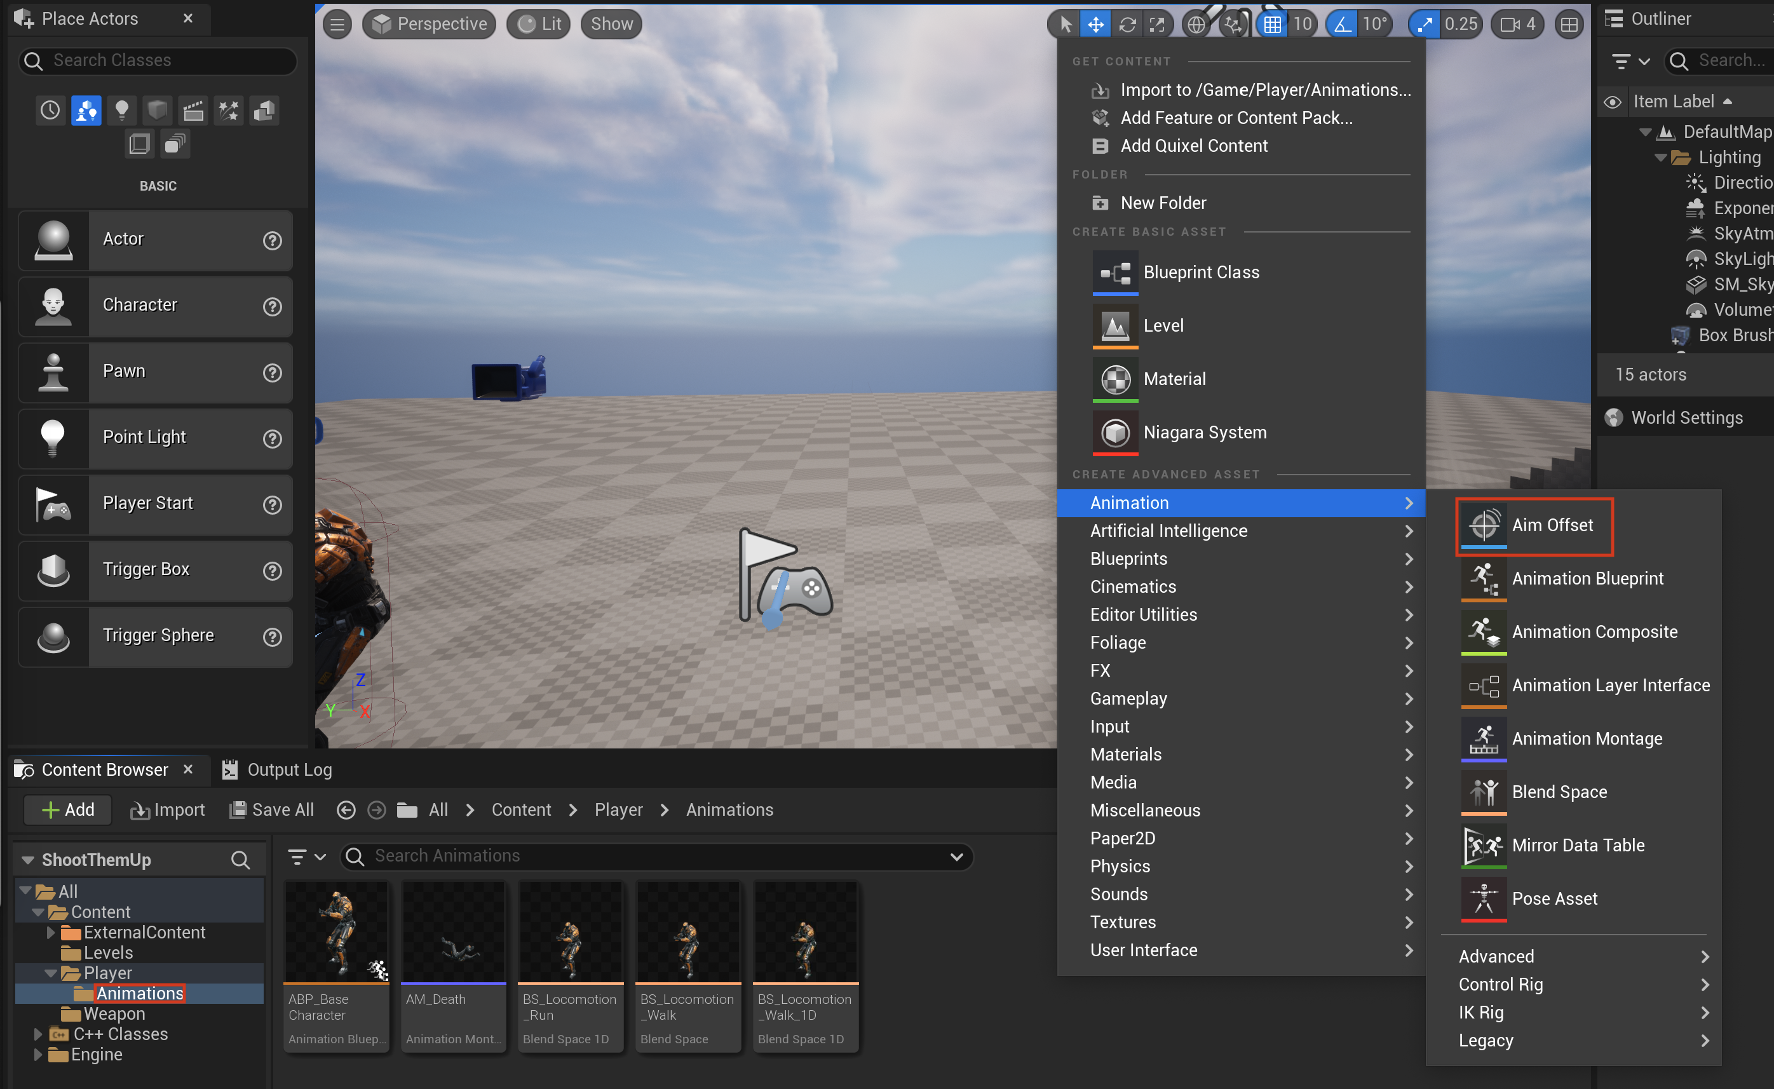Open the Perspective viewport type dropdown
The width and height of the screenshot is (1774, 1089).
point(430,24)
